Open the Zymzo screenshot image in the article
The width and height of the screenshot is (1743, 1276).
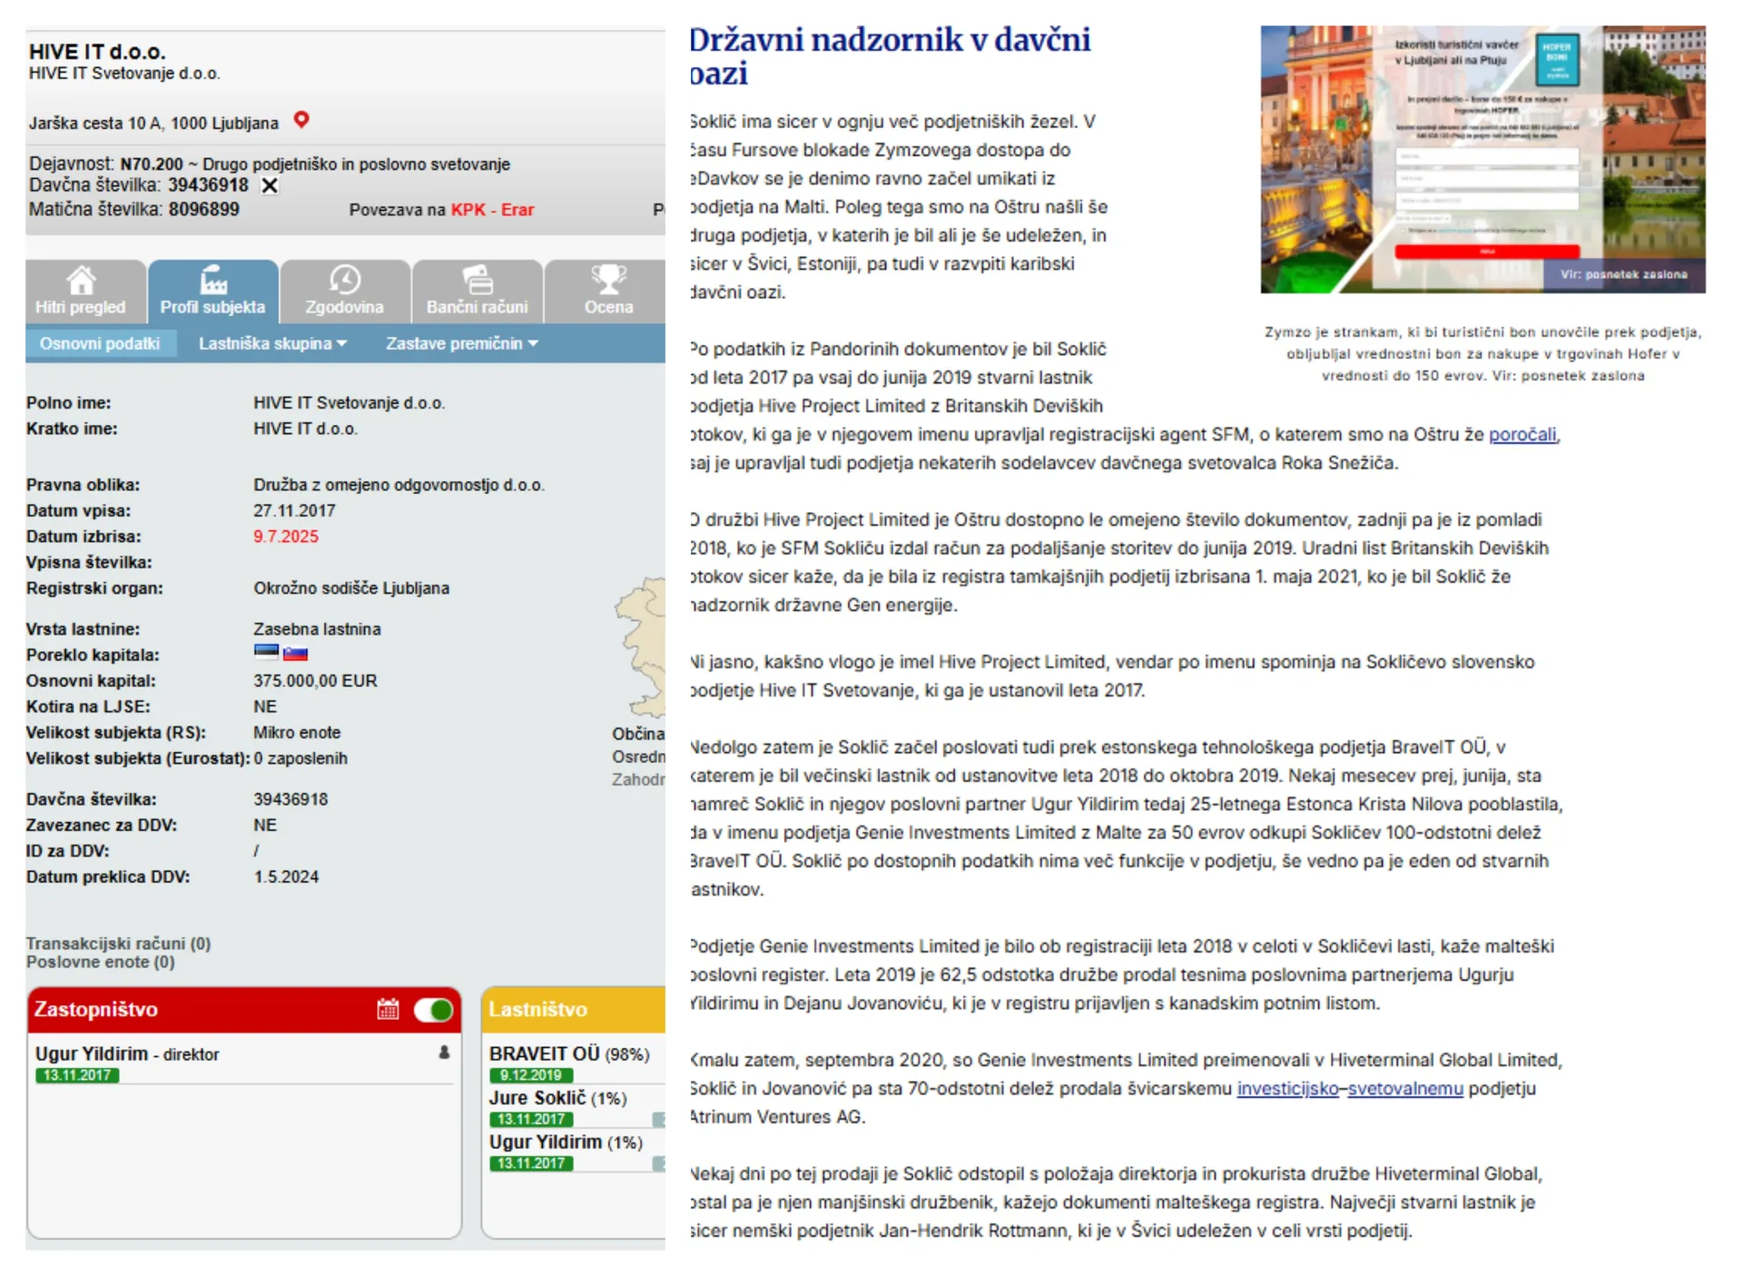1482,159
